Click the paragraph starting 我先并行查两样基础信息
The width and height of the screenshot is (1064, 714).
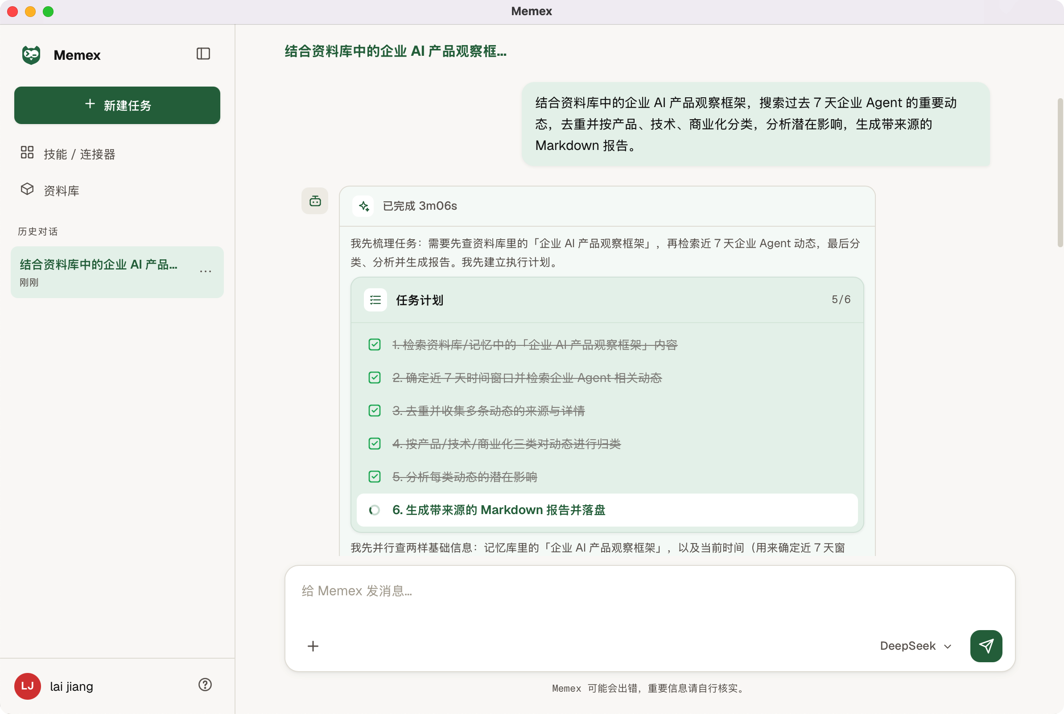click(598, 548)
